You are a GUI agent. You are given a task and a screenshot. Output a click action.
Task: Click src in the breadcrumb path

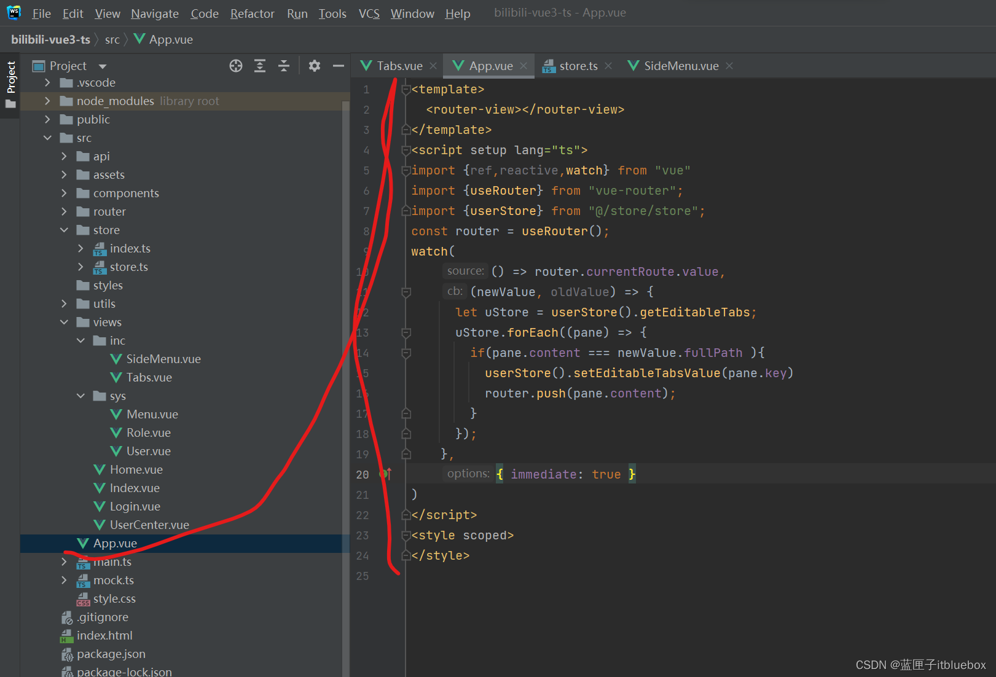click(112, 40)
